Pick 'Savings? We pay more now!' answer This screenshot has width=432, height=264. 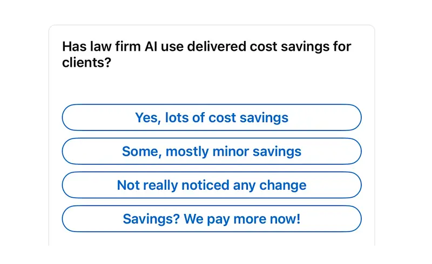[x=212, y=219]
